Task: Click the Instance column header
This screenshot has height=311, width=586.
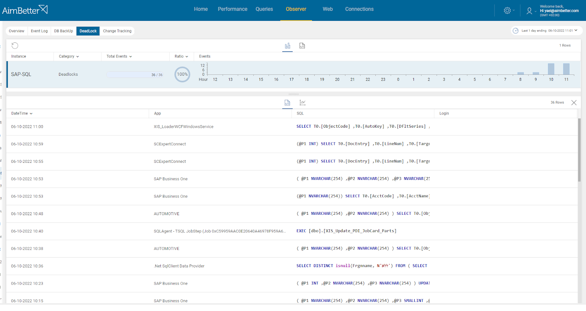Action: pyautogui.click(x=19, y=56)
